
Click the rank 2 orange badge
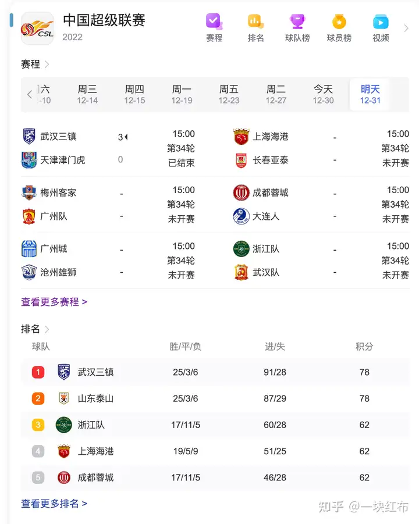click(38, 398)
